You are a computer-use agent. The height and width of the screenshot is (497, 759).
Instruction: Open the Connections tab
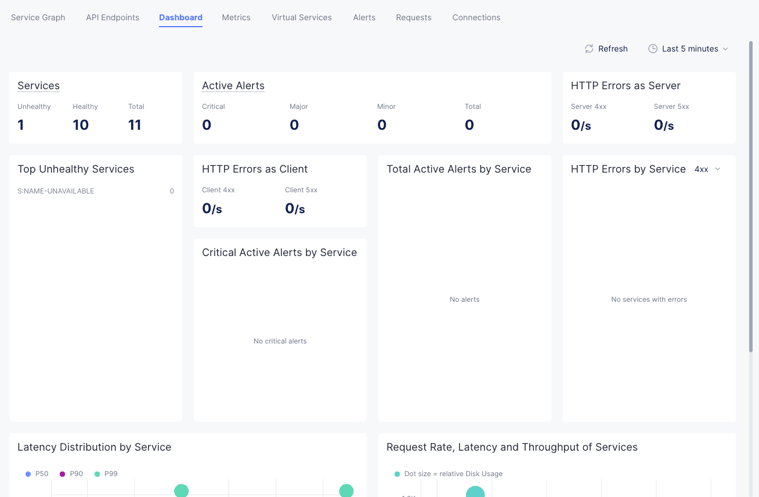pos(476,17)
